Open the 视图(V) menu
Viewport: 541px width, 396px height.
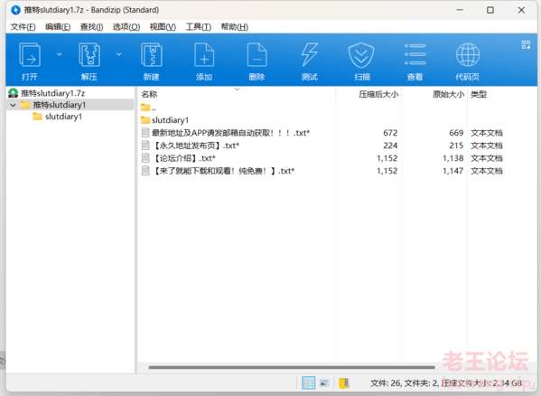[163, 27]
